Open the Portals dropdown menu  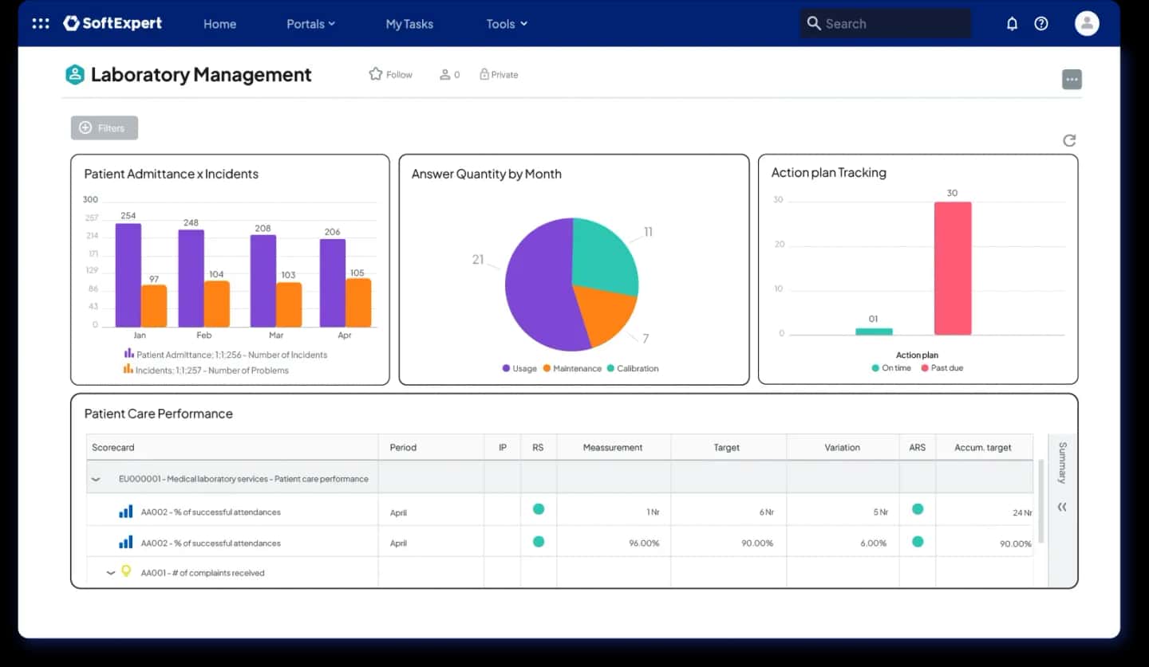310,24
